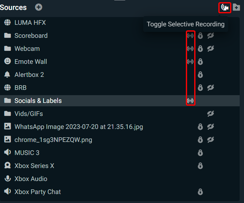Viewport: 244px width, 203px height.
Task: Show the hidden BRB source
Action: click(x=211, y=88)
